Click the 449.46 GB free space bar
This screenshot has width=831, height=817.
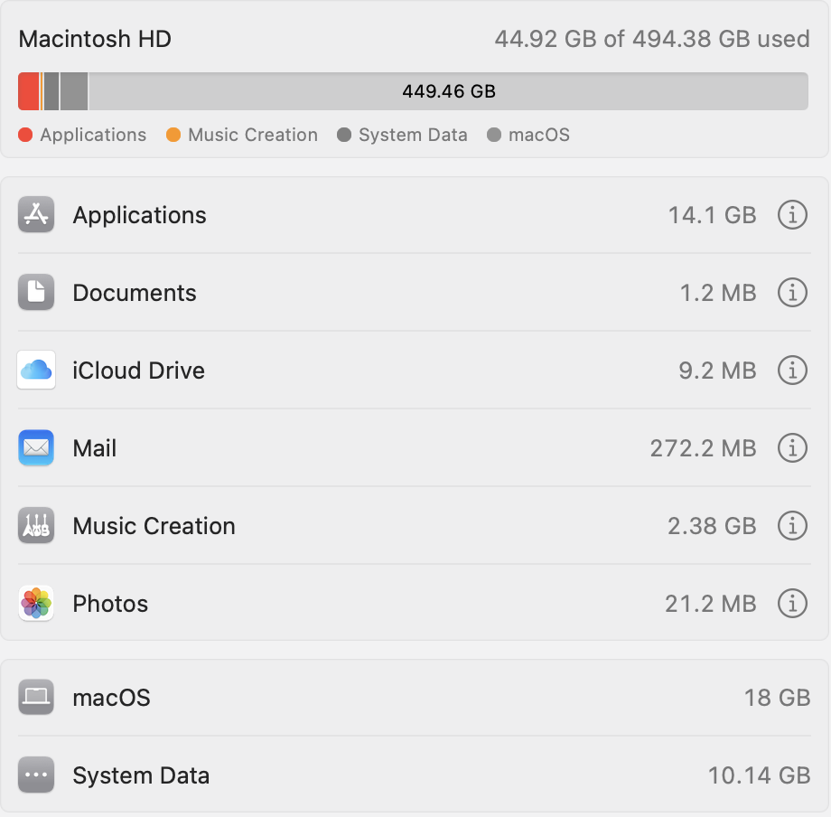coord(448,91)
